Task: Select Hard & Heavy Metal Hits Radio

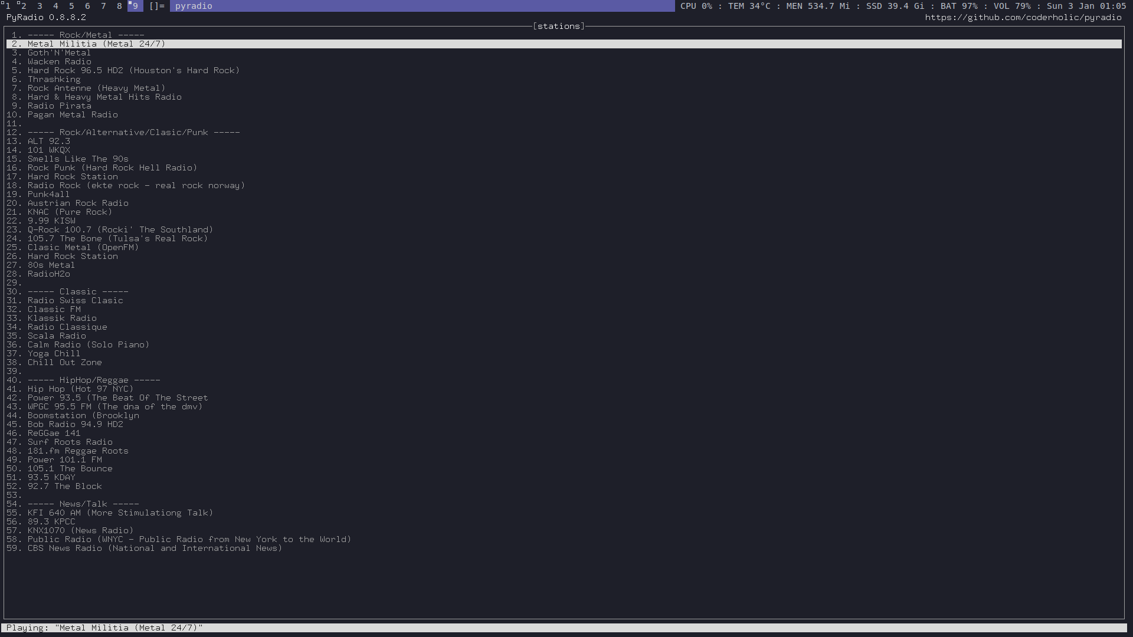Action: pyautogui.click(x=104, y=97)
